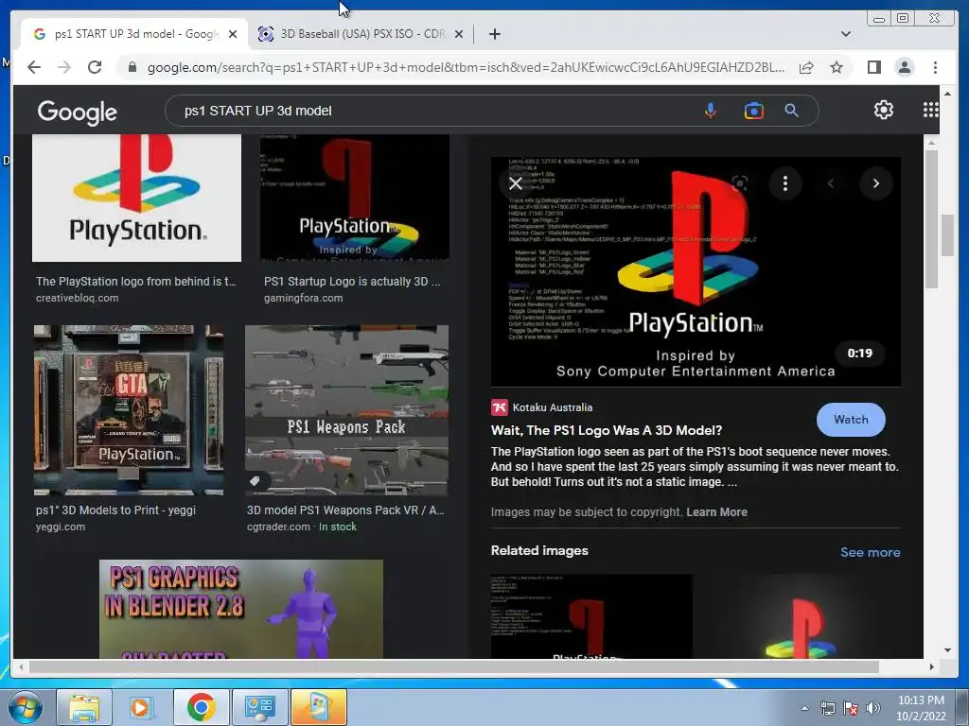
Task: Switch to the 3D Baseball (USA) PSX ISO tab
Action: [361, 34]
